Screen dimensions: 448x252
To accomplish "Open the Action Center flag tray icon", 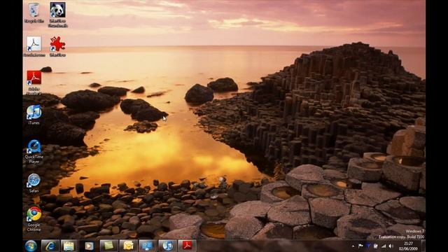I will [360, 246].
